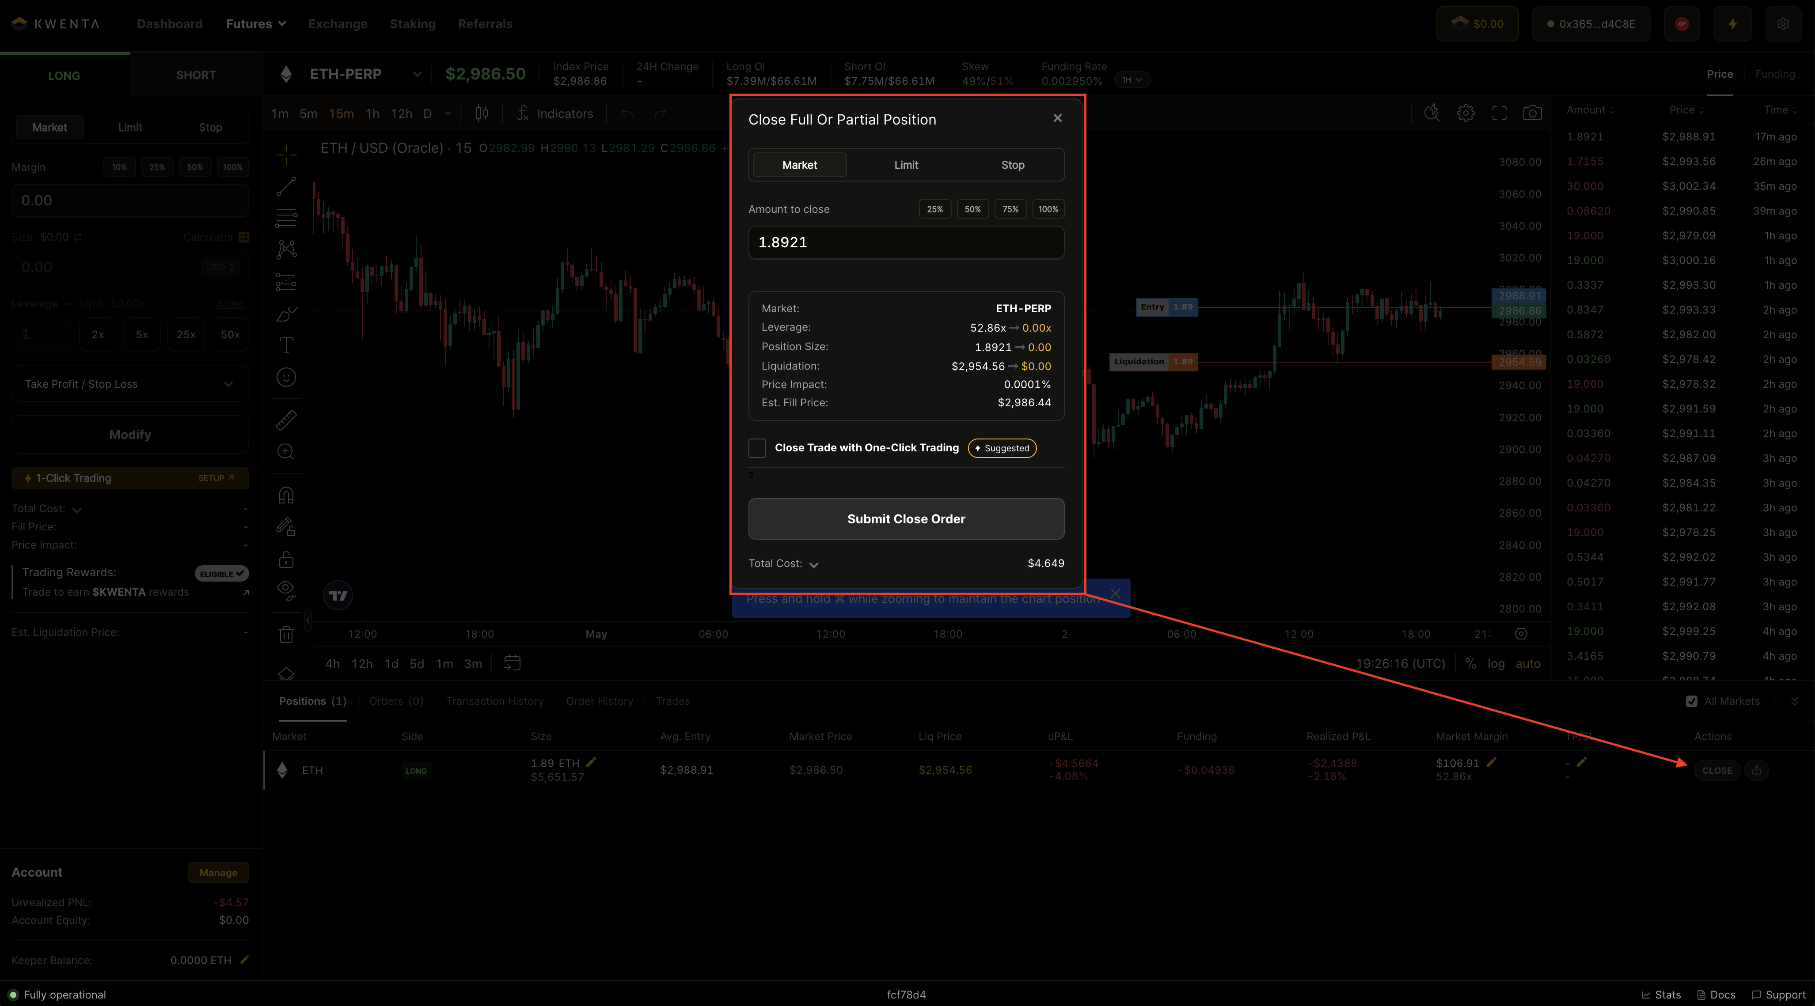This screenshot has width=1815, height=1006.
Task: Toggle auto scale on chart
Action: [x=1527, y=664]
